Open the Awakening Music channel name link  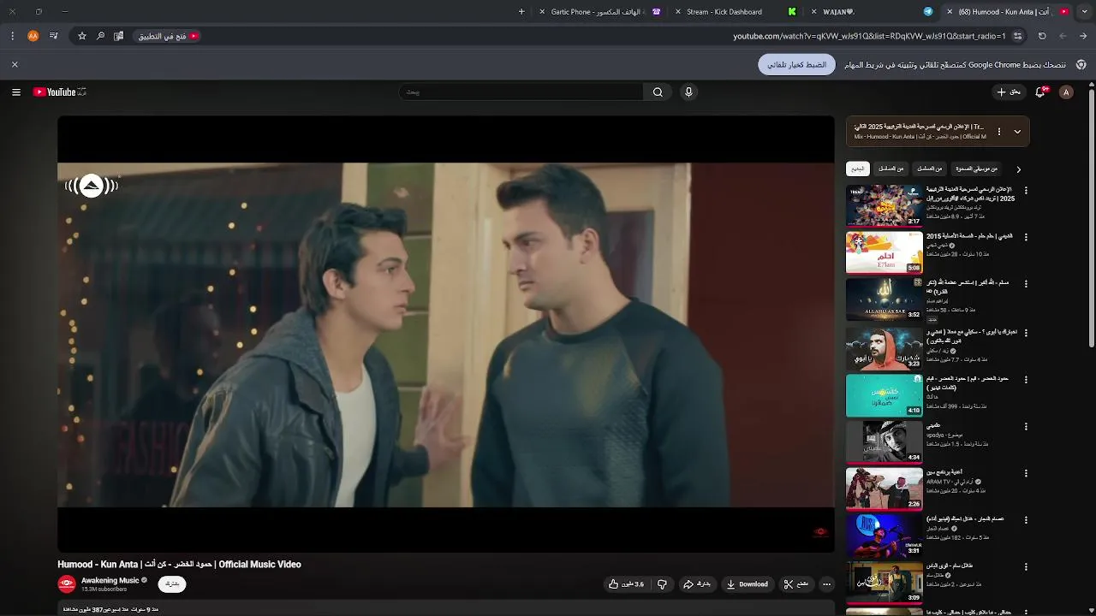pos(110,580)
